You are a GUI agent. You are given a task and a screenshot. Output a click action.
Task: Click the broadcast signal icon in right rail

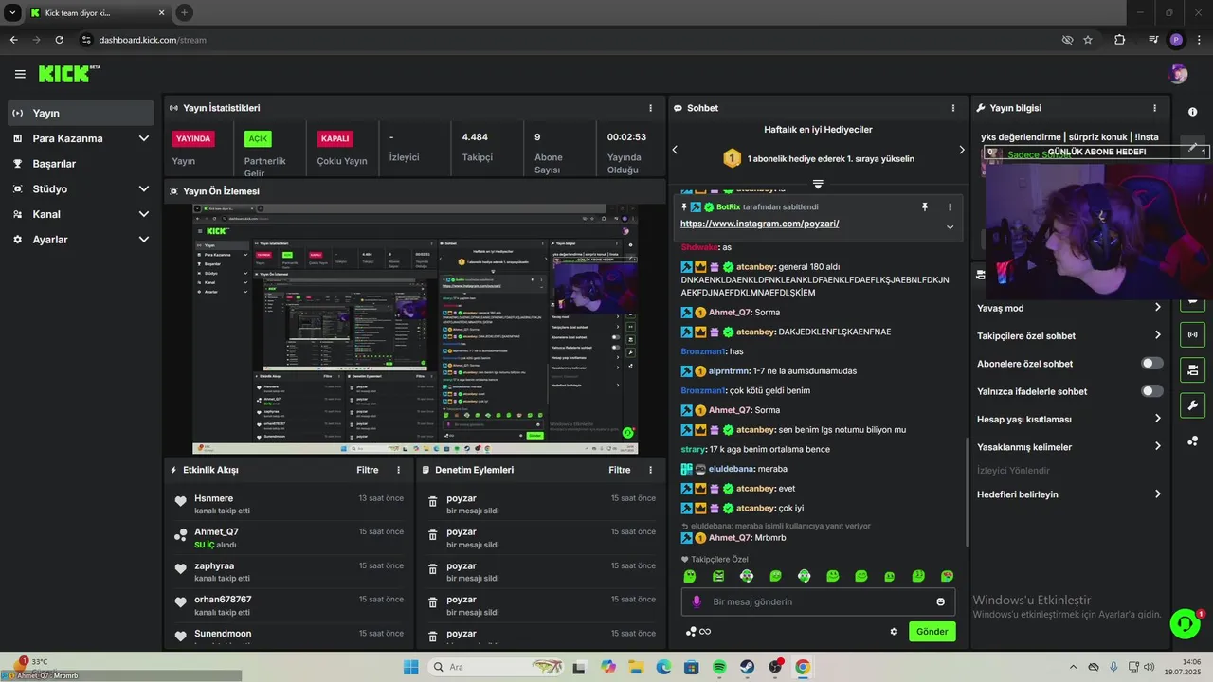point(1192,334)
